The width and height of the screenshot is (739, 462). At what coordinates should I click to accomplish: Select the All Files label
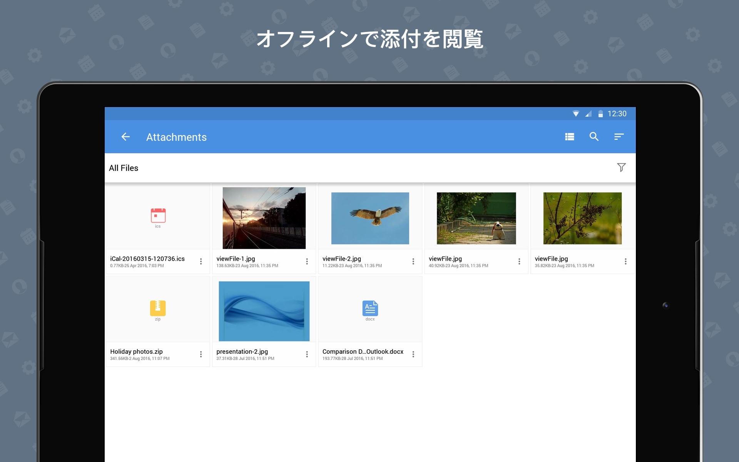coord(124,168)
